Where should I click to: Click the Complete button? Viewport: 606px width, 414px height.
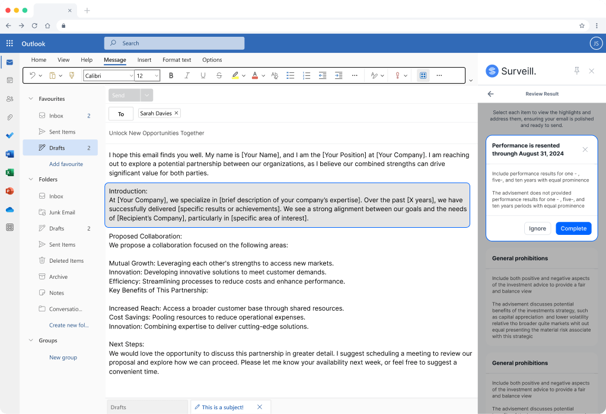pyautogui.click(x=573, y=228)
